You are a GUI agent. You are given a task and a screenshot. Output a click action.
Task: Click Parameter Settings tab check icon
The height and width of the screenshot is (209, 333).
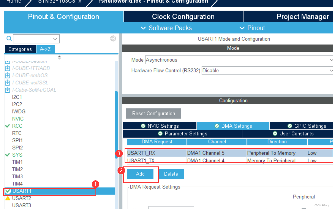(x=160, y=134)
